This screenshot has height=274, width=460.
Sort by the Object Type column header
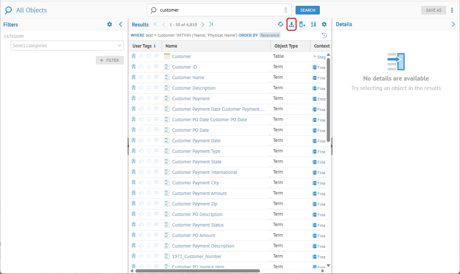point(286,46)
